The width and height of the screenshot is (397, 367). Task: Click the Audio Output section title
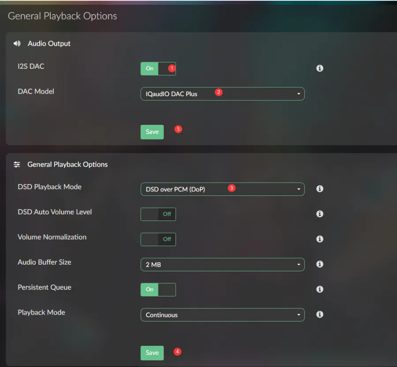[49, 43]
